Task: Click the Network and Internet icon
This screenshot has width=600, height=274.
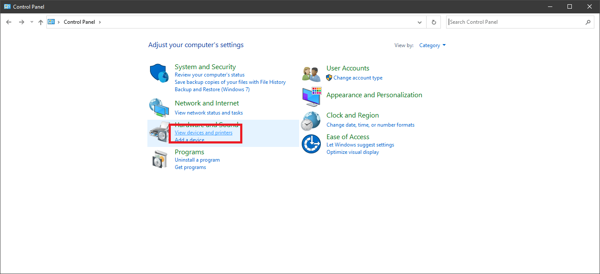Action: coord(159,108)
